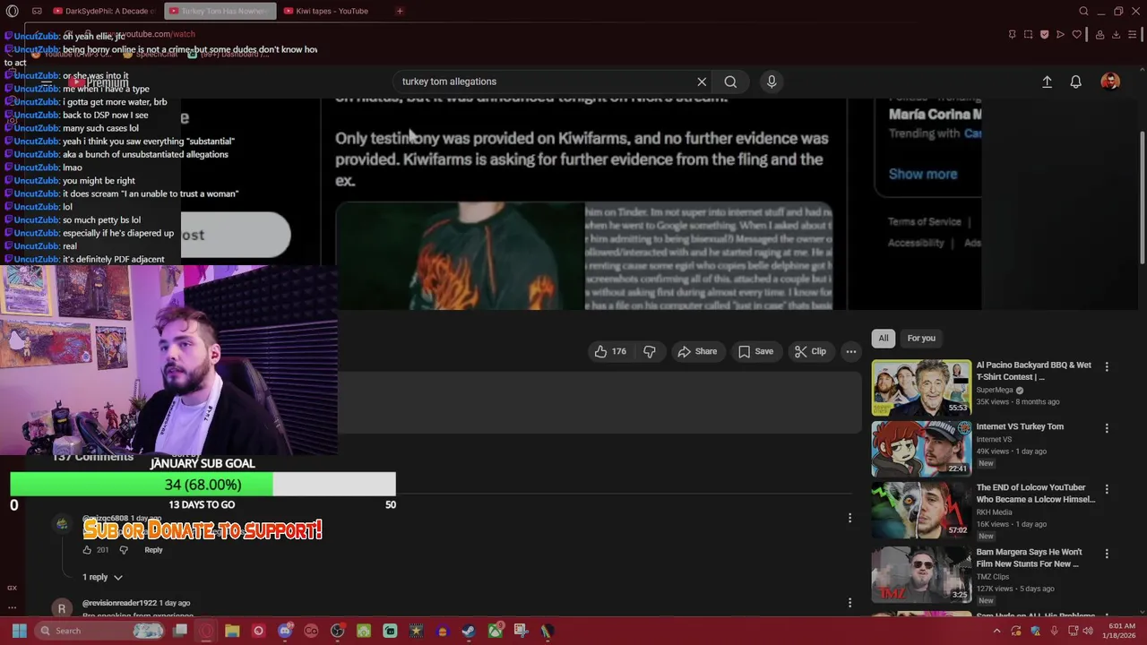Screen dimensions: 1147x645
Task: Open Bam Margera TMZ Clips video title
Action: coord(1030,557)
